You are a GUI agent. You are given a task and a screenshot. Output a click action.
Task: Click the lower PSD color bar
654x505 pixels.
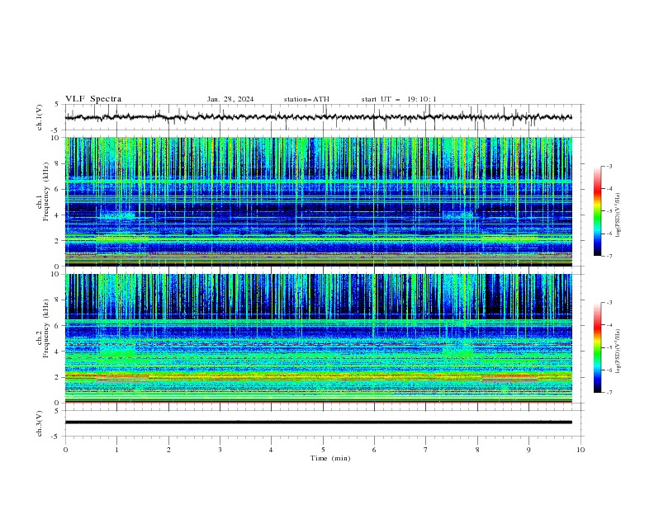click(598, 347)
